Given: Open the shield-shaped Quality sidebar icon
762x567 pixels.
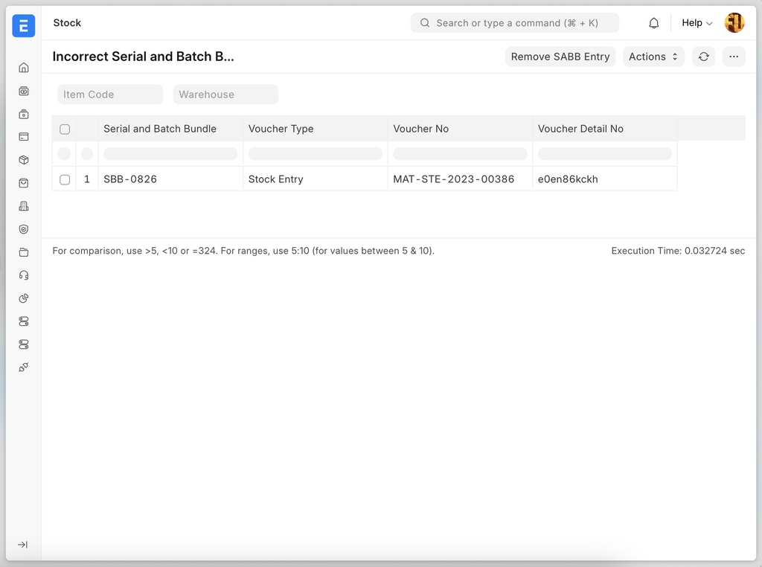Looking at the screenshot, I should point(23,229).
